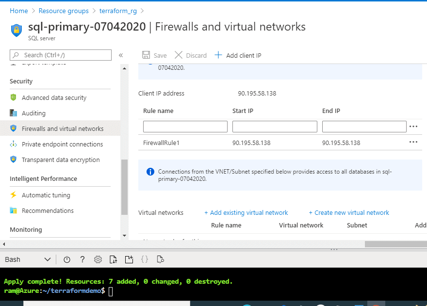Open the Cloud Shell editor braces icon
This screenshot has height=306, width=427.
tap(145, 259)
